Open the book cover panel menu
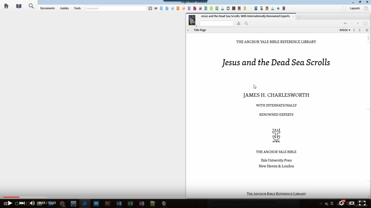Viewport: 371px width, 208px height. pos(192,20)
